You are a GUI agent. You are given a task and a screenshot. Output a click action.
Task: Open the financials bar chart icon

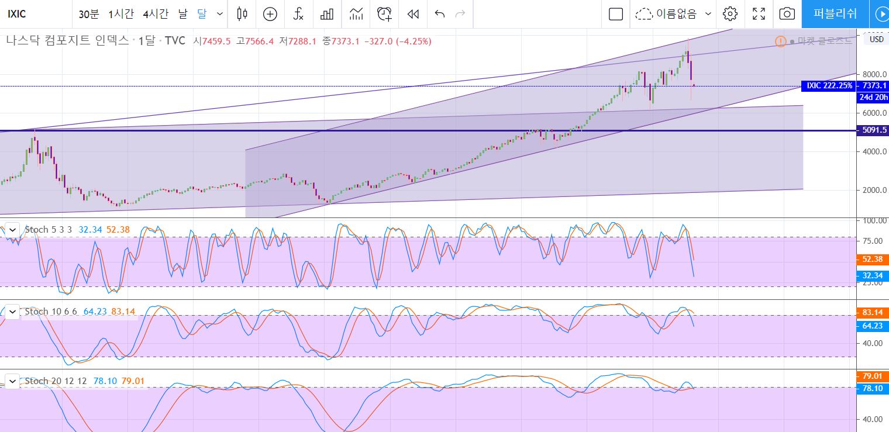point(327,14)
